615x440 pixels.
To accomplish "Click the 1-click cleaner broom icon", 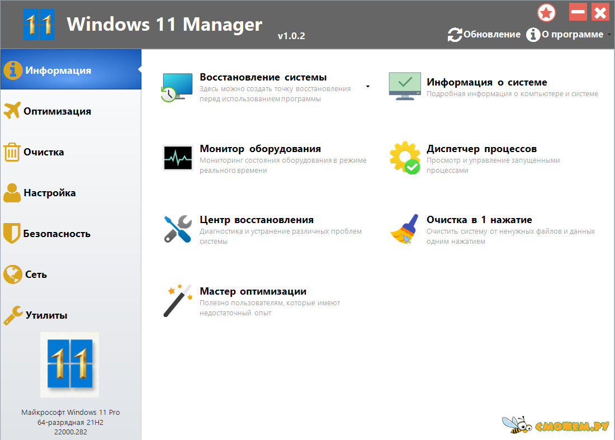I will pyautogui.click(x=405, y=229).
